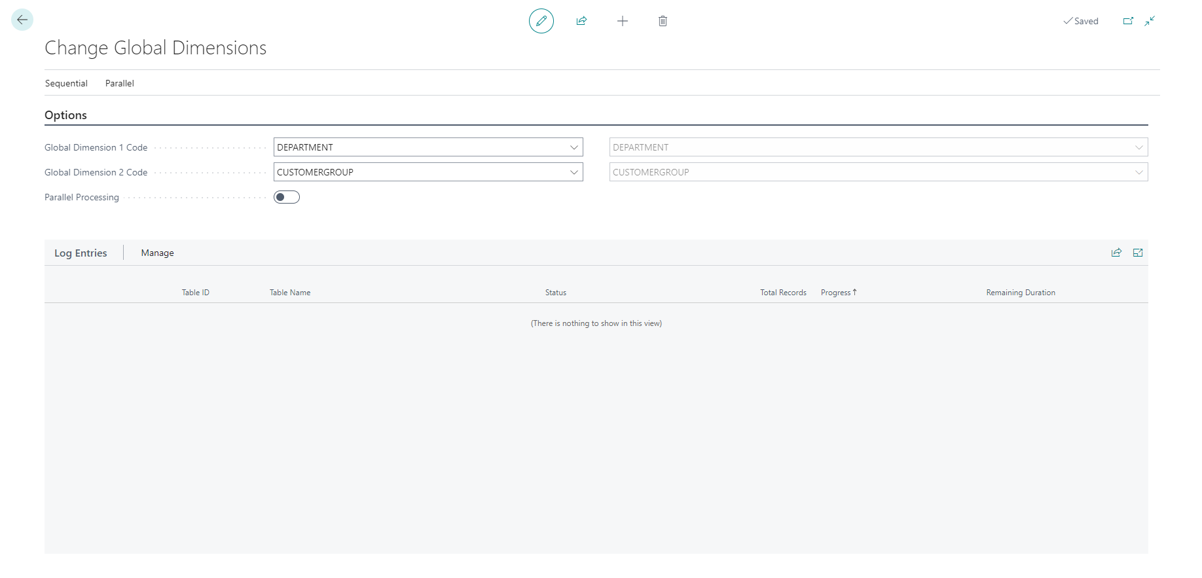The image size is (1202, 578).
Task: Open page in new window icon
Action: [x=1128, y=21]
